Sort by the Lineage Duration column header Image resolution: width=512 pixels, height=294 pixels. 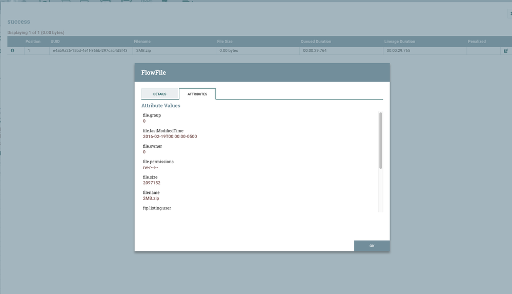[400, 42]
